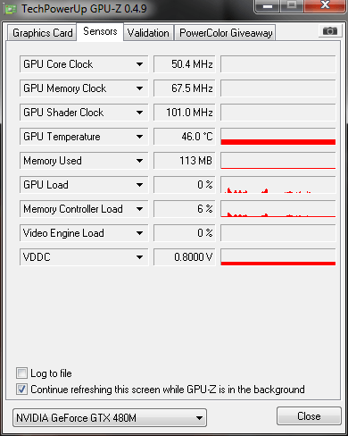Open the Validation tab
This screenshot has width=348, height=436.
148,33
